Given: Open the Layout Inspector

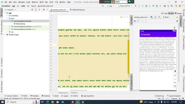Looking at the screenshot, I should tap(174, 96).
